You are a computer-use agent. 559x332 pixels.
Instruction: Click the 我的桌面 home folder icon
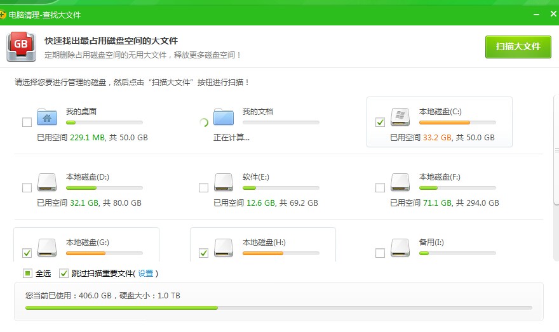pyautogui.click(x=47, y=117)
